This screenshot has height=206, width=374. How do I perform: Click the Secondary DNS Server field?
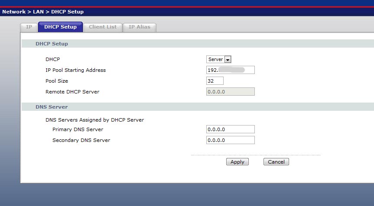coord(231,140)
